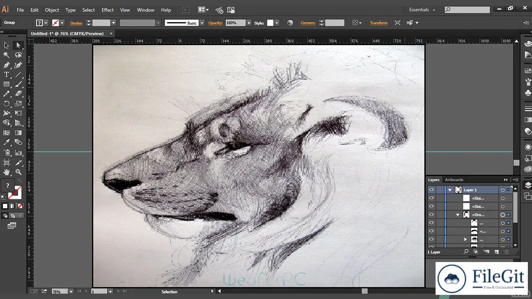Screen dimensions: 532x299
Task: Toggle visibility of the second <Gui... sublayer
Action: tap(431, 206)
